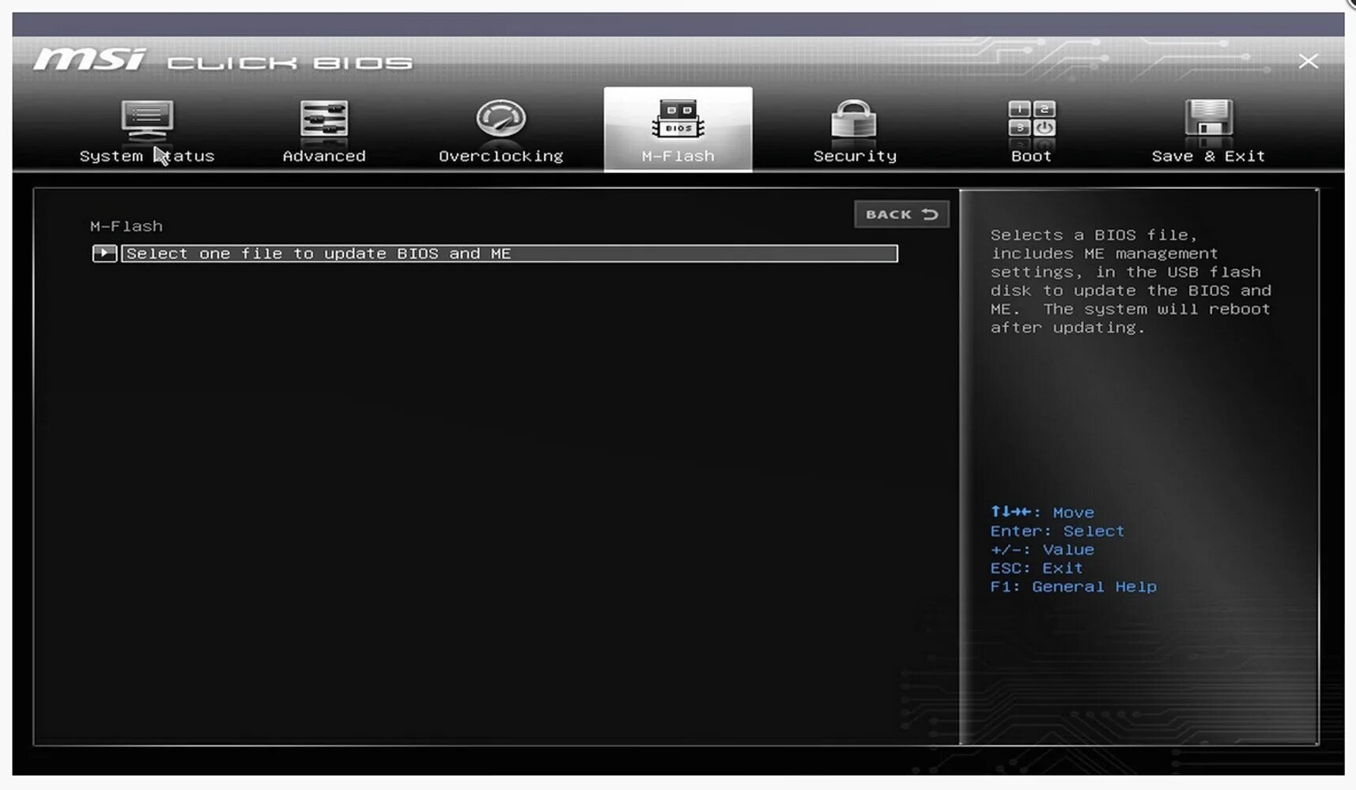The height and width of the screenshot is (790, 1356).
Task: Click the BACK button
Action: 901,214
